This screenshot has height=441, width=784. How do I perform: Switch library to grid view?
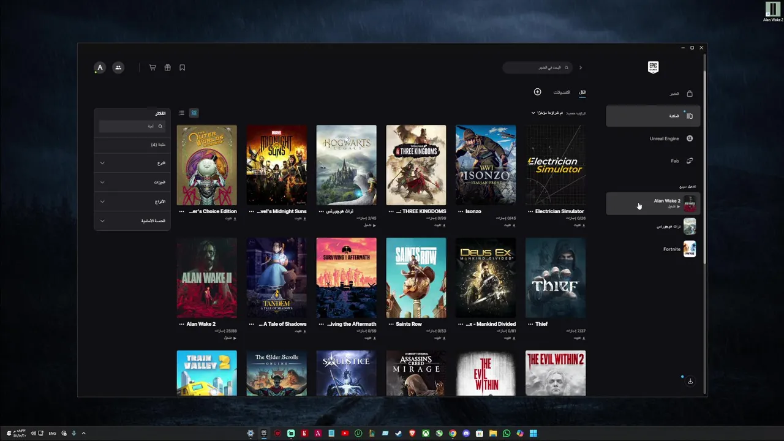tap(194, 113)
